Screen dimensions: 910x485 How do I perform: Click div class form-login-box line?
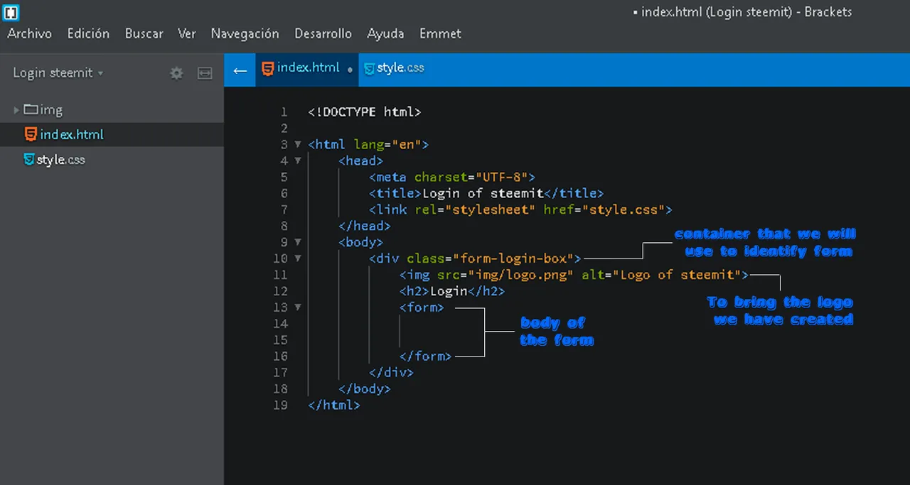(x=475, y=258)
